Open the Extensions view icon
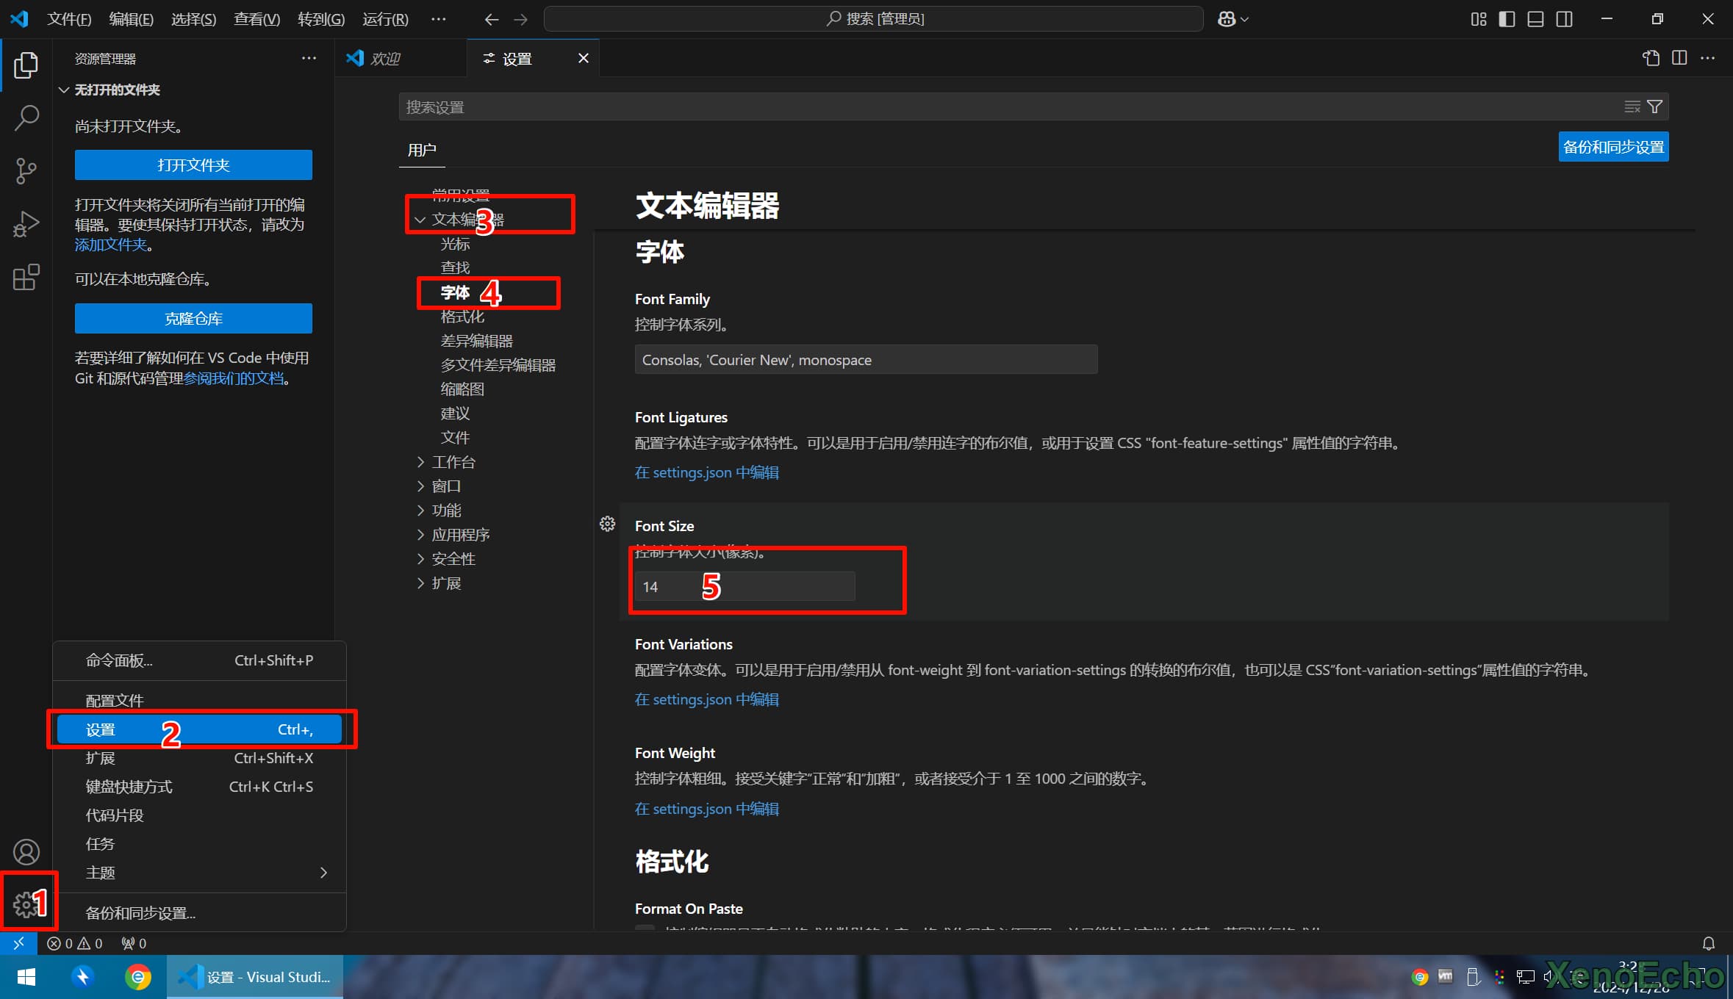Viewport: 1733px width, 999px height. [26, 277]
